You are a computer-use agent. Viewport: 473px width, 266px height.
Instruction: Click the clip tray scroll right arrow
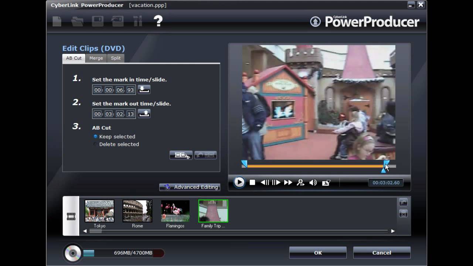(393, 231)
